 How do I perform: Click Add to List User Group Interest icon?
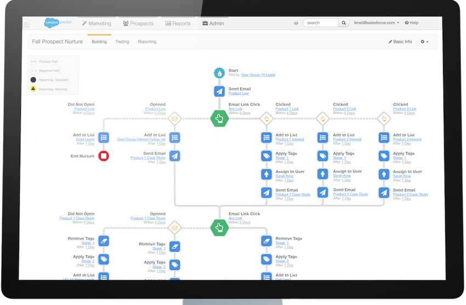(x=175, y=137)
